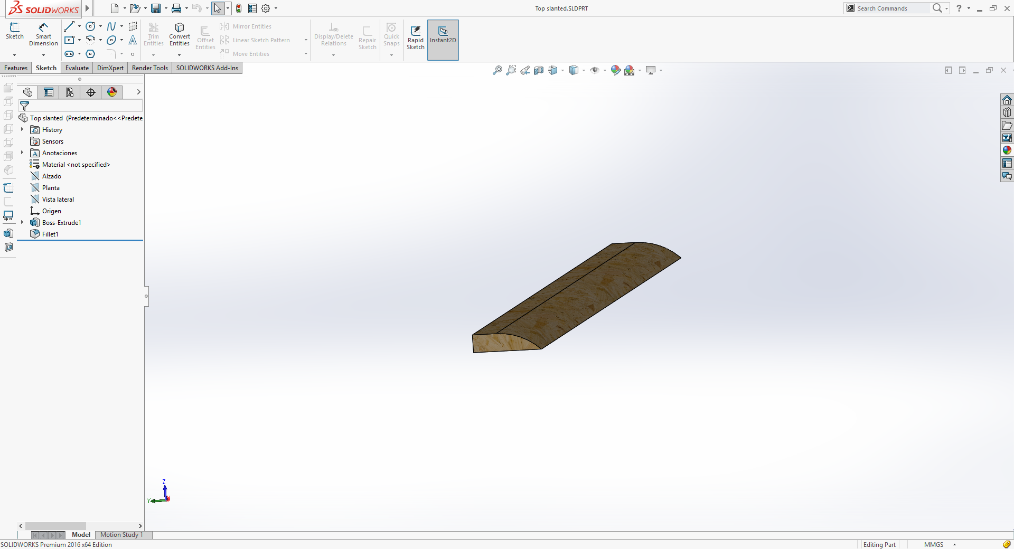Open Save dropdown arrow
Screen dimensions: 1014x549
(x=166, y=8)
